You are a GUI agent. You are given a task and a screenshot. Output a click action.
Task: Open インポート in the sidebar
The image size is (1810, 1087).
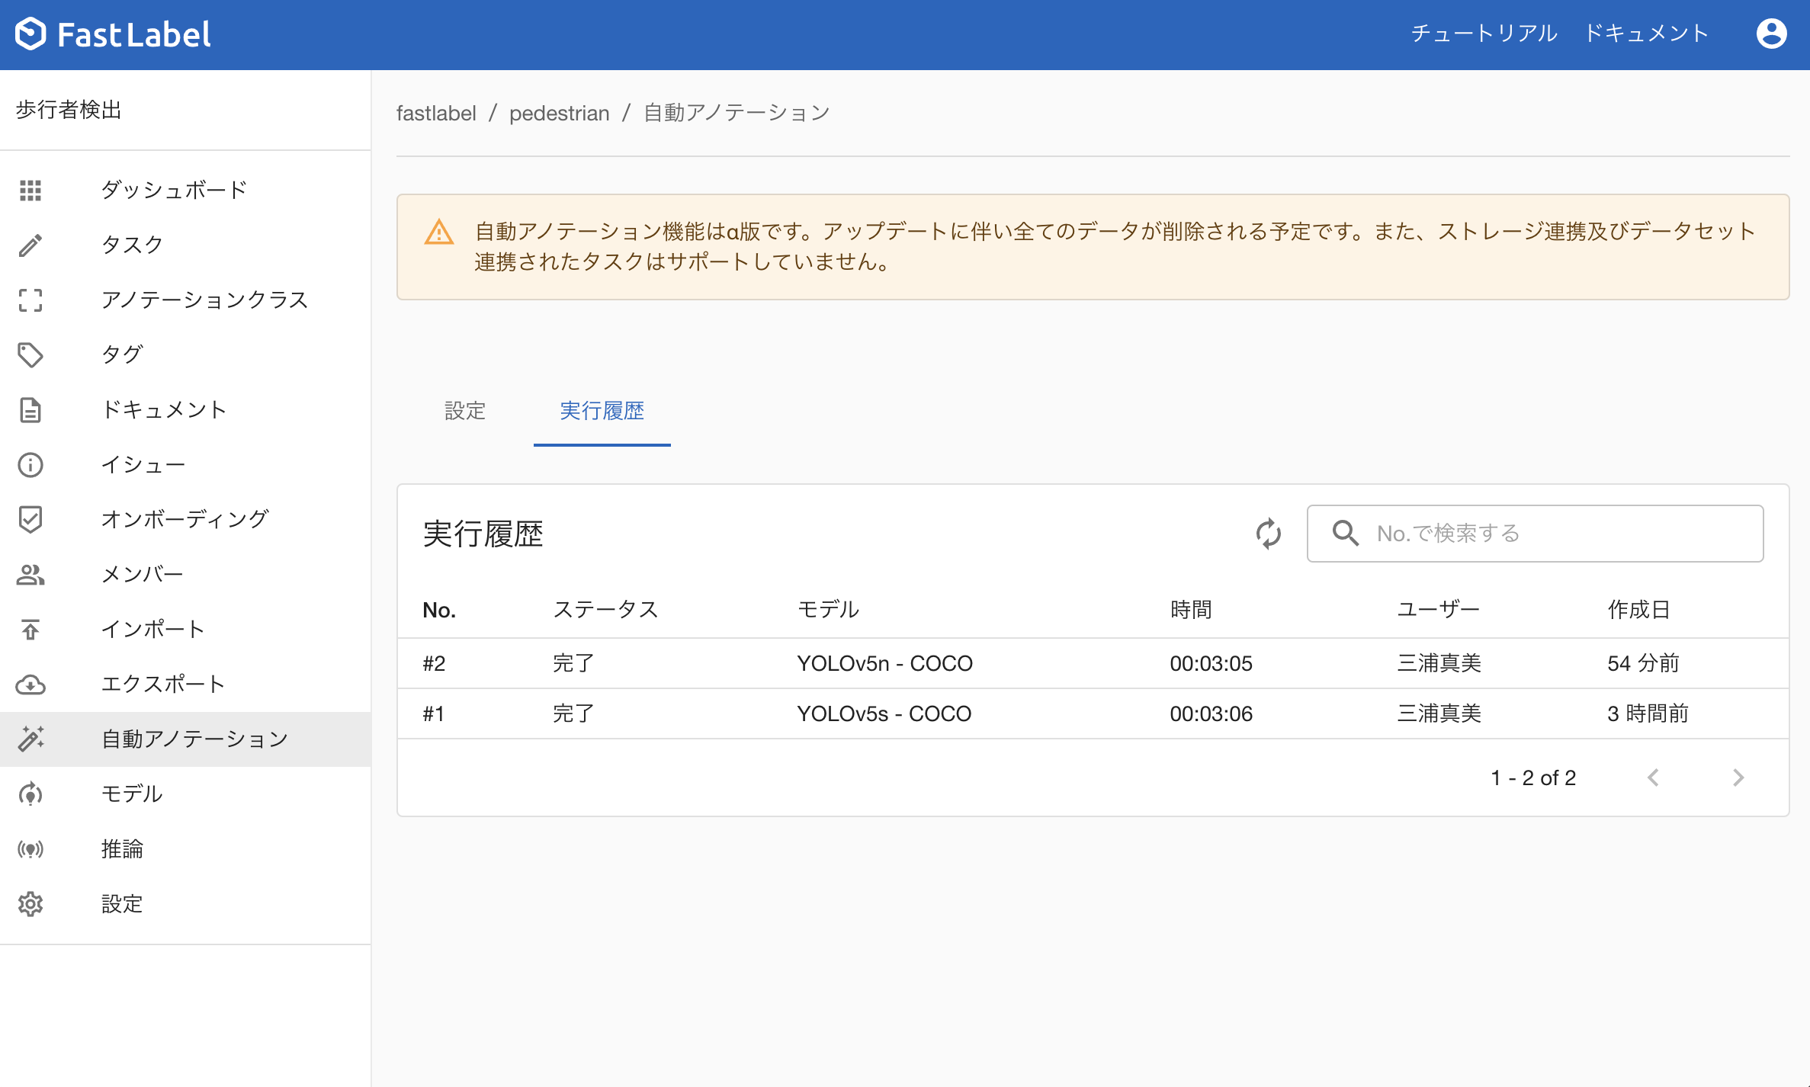tap(185, 629)
